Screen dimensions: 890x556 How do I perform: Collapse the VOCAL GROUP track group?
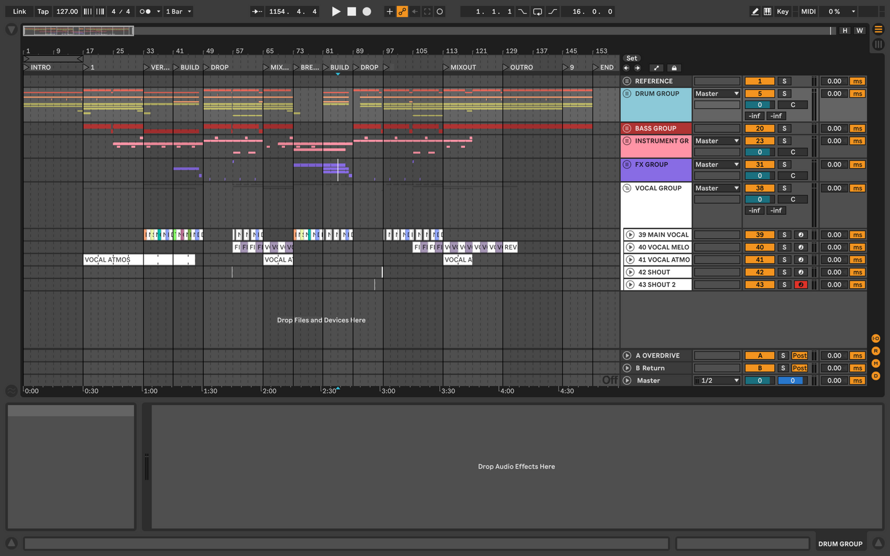(627, 188)
